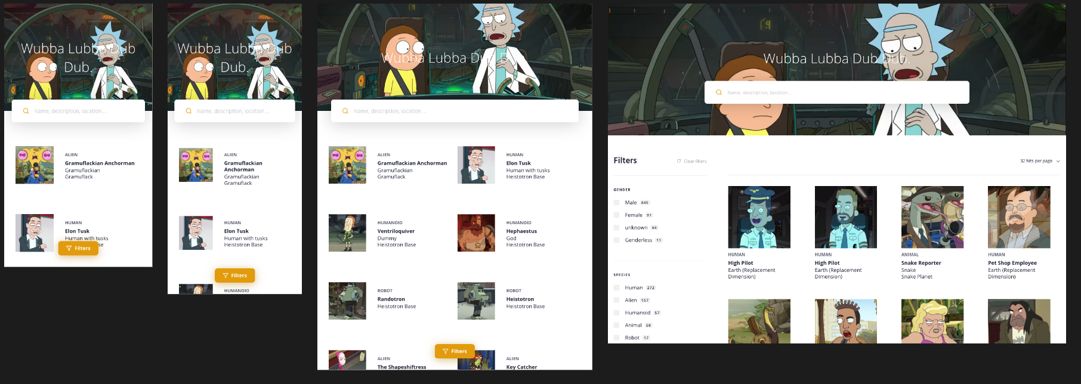Screen dimensions: 1081x384
Task: Click the Ventriloquiver name in the tablet view
Action: [x=396, y=231]
